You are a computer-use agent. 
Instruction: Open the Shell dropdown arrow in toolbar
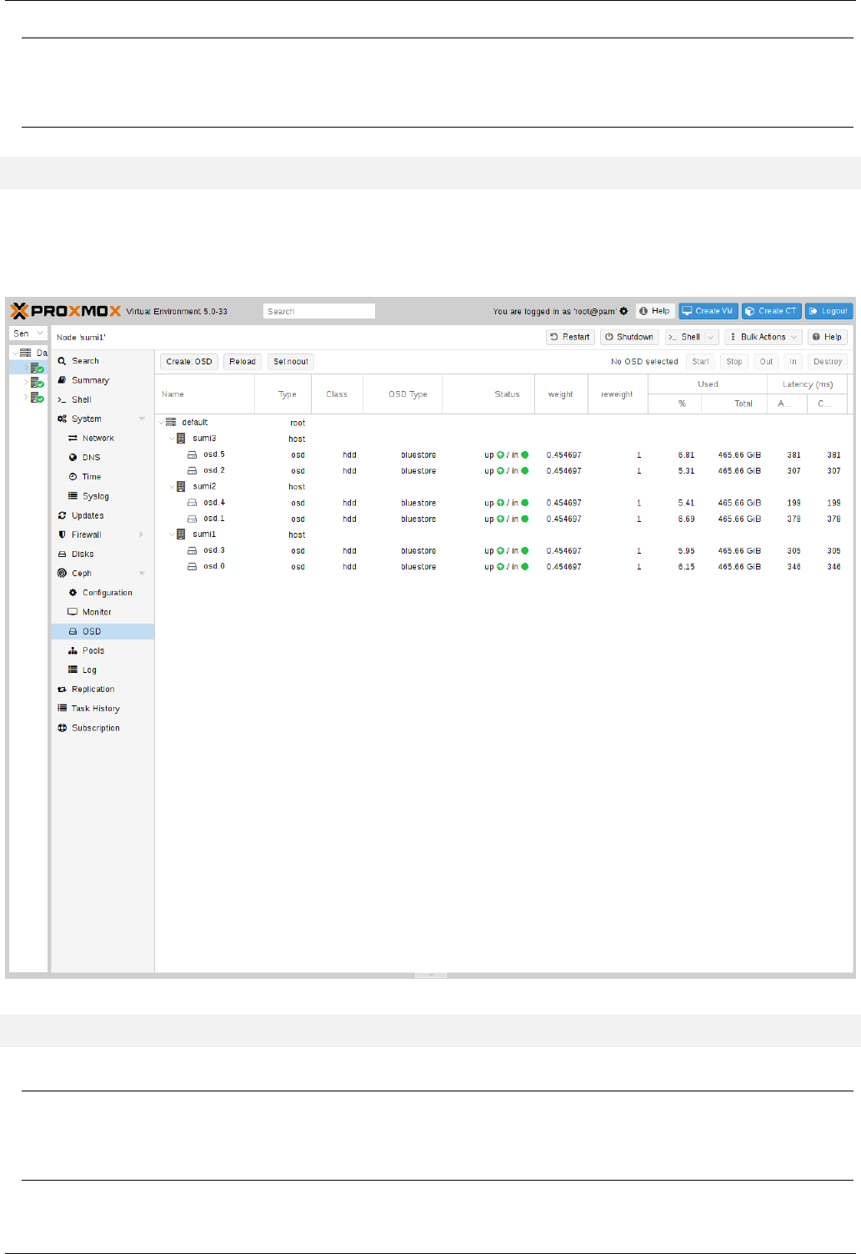click(x=711, y=337)
